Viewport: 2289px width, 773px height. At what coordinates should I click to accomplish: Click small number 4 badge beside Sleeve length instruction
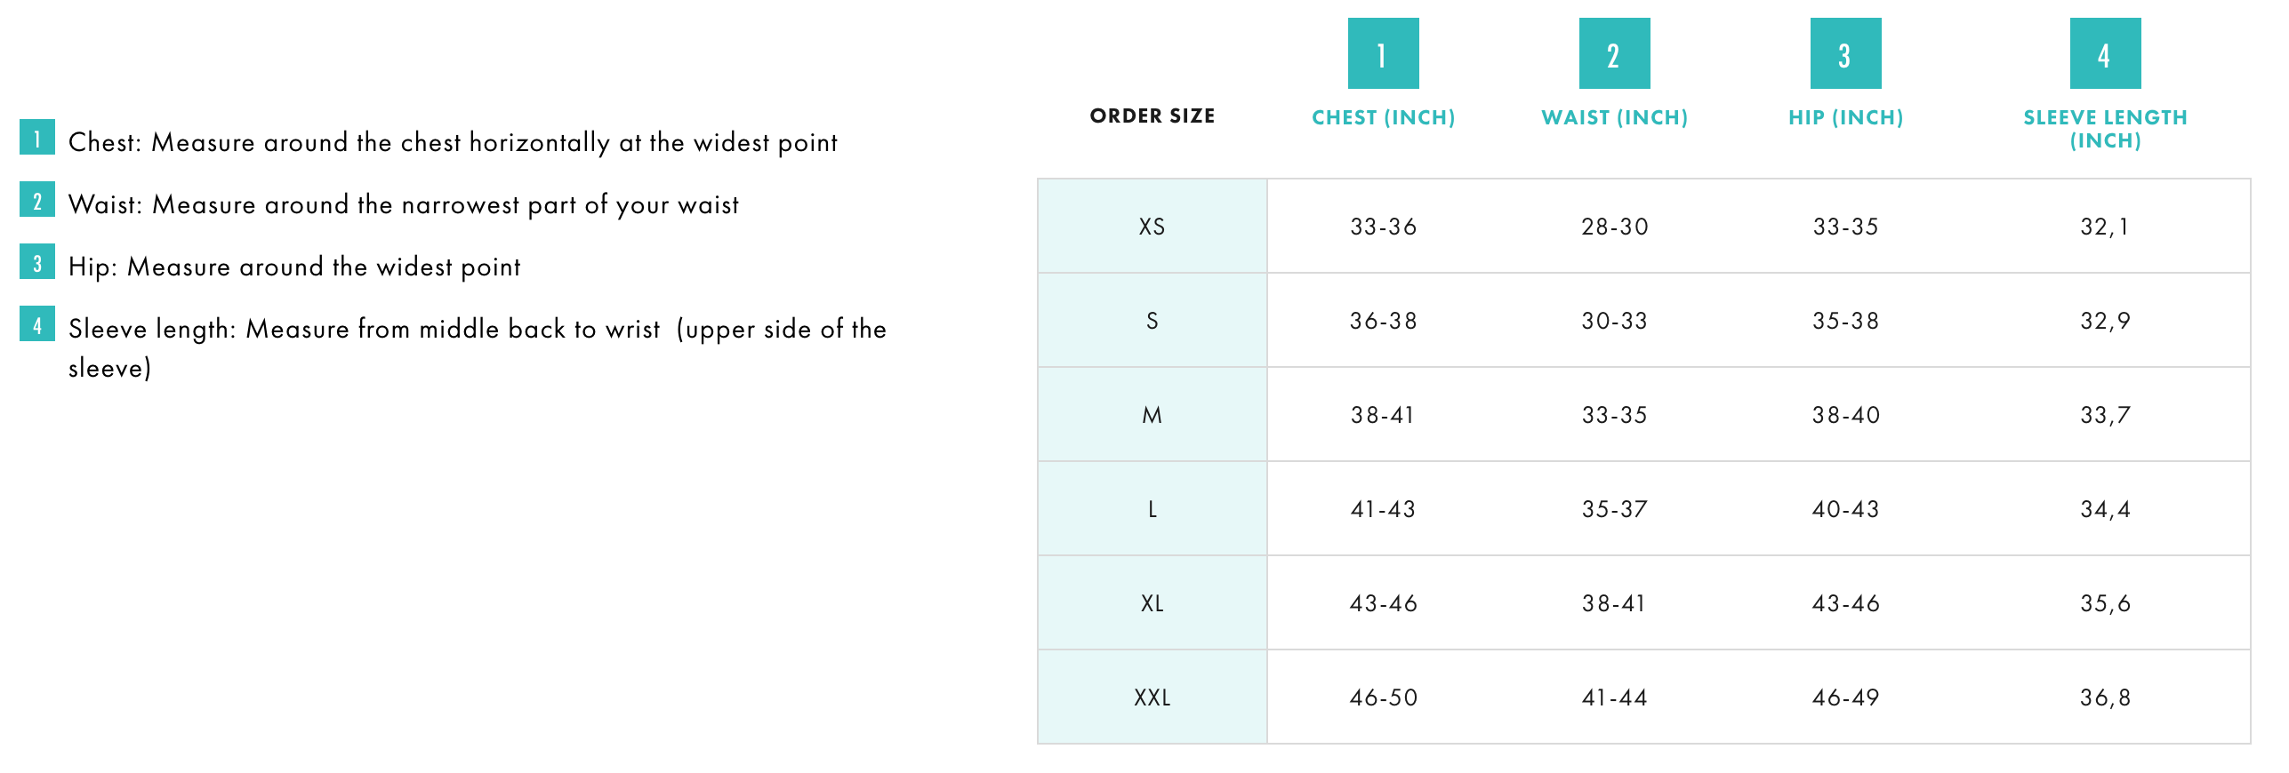pos(37,324)
